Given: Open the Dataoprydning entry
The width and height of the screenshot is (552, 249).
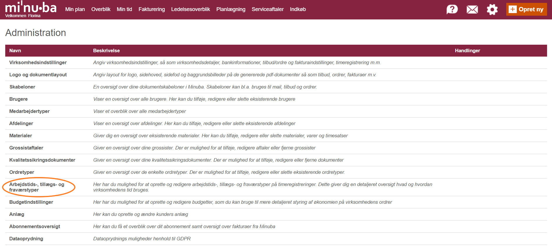Looking at the screenshot, I should tap(26, 239).
